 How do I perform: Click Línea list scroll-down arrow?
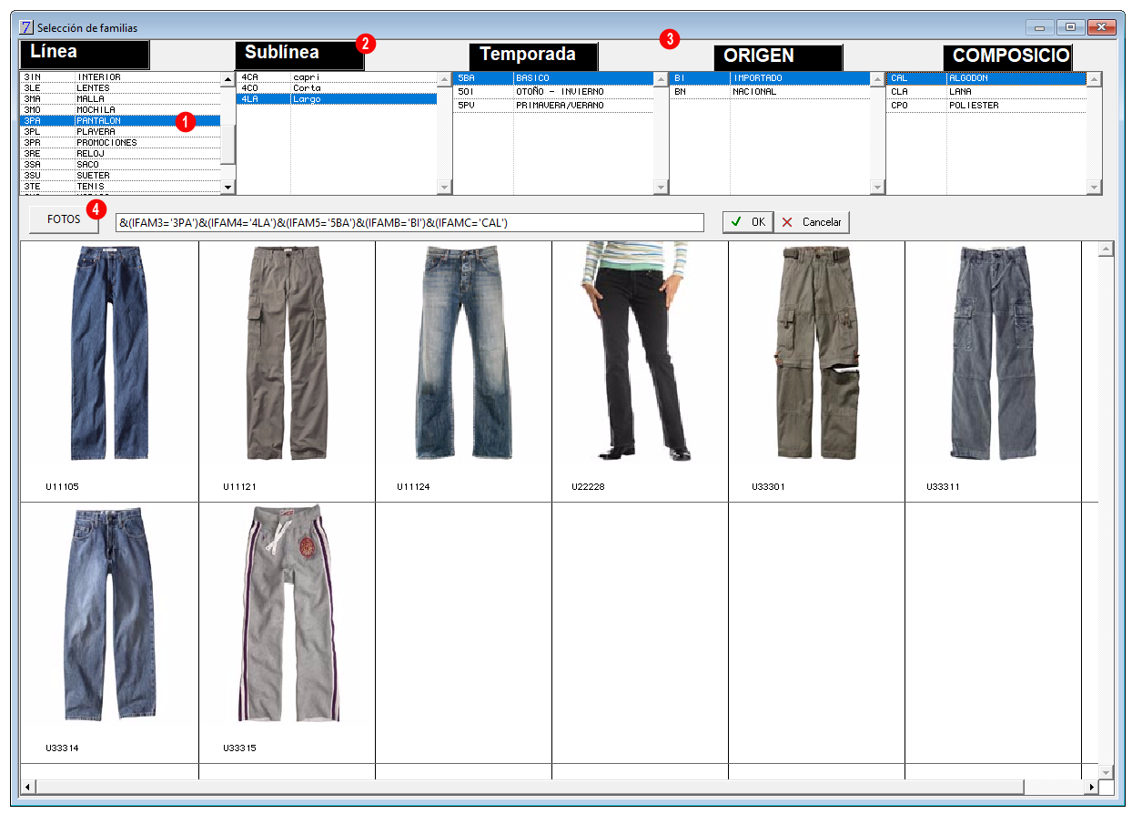(228, 187)
